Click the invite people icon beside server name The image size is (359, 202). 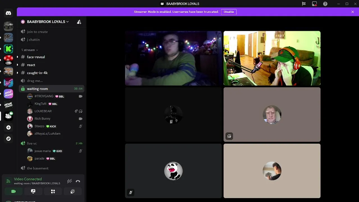pyautogui.click(x=79, y=22)
